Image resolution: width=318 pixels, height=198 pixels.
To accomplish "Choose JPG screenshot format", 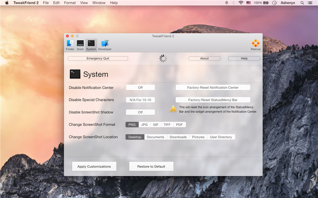I will tap(144, 125).
